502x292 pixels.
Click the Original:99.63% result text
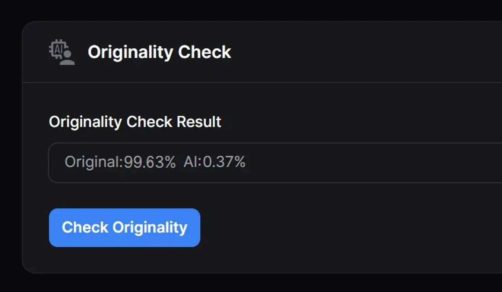(120, 162)
